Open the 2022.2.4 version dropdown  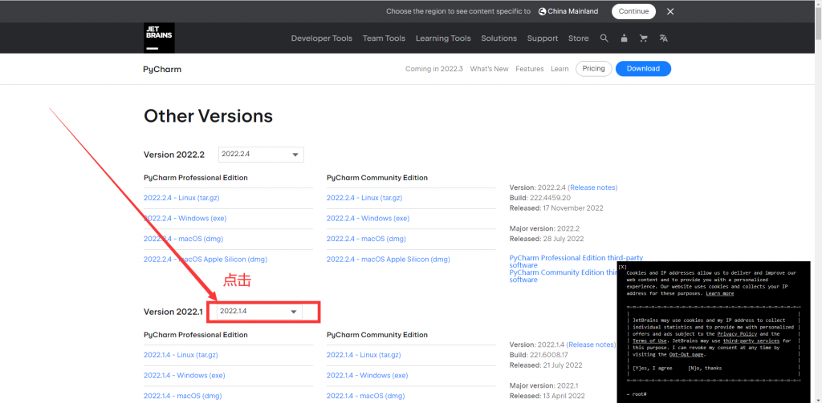coord(261,155)
